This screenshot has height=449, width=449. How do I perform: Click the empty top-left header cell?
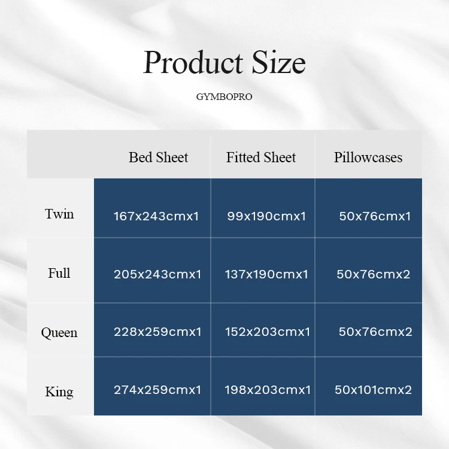(x=60, y=154)
